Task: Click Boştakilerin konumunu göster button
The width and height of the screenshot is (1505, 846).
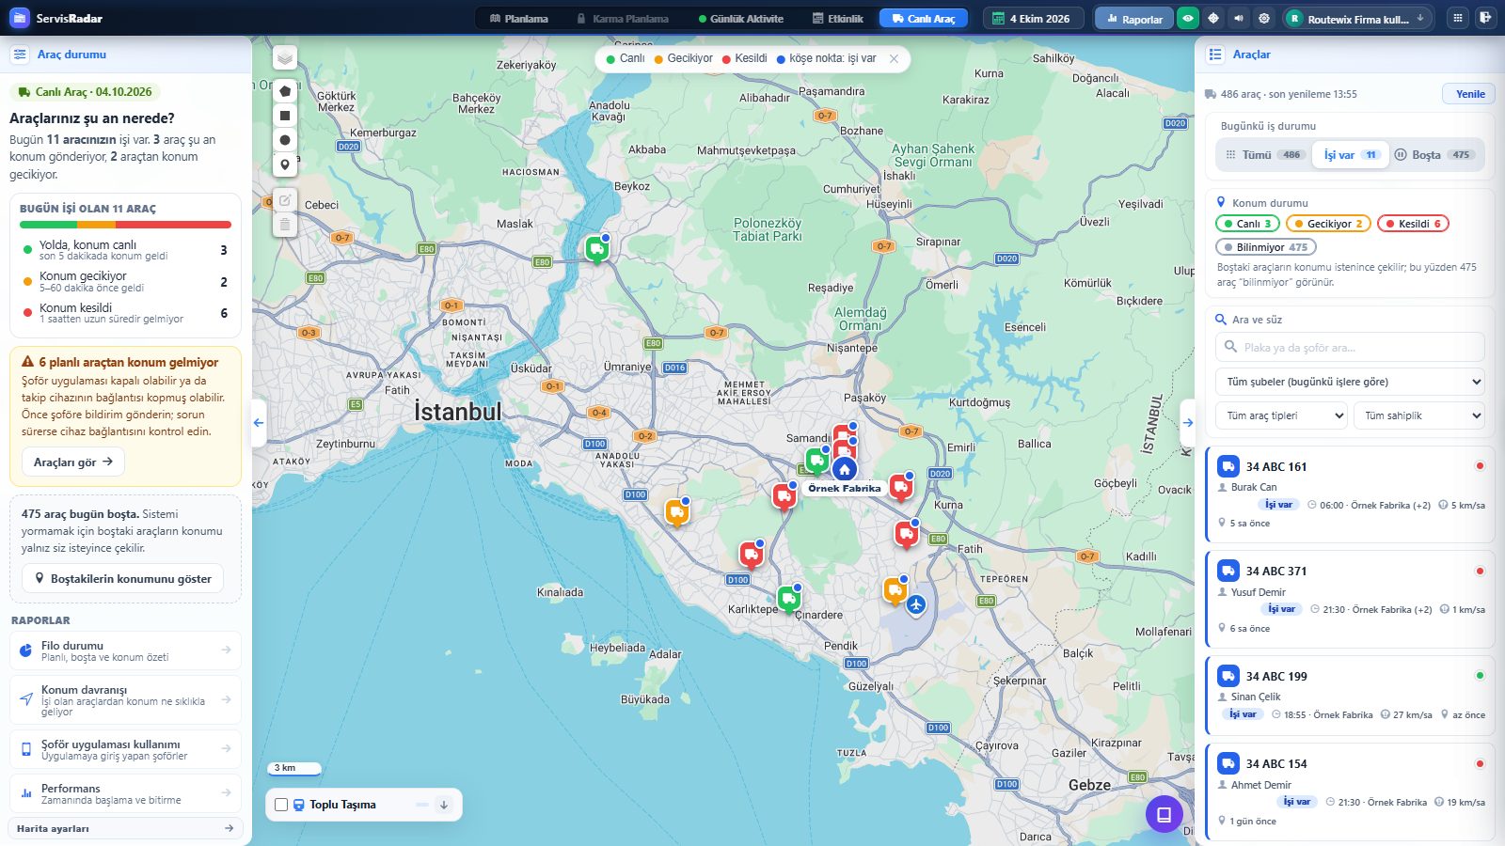Action: (122, 578)
